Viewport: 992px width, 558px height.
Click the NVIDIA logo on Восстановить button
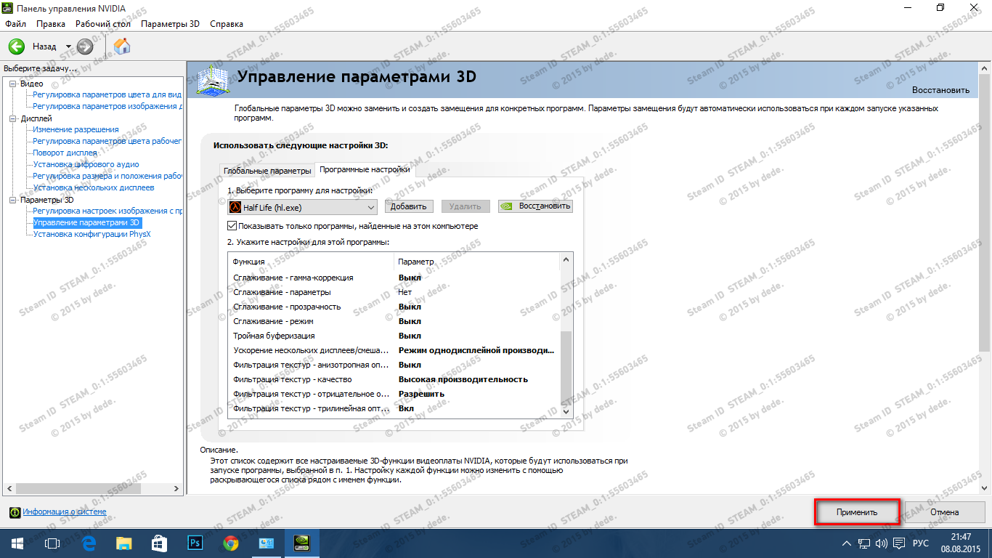507,206
